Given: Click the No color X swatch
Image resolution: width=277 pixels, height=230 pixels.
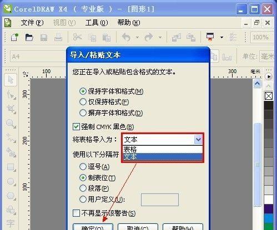Looking at the screenshot, I should point(269,96).
